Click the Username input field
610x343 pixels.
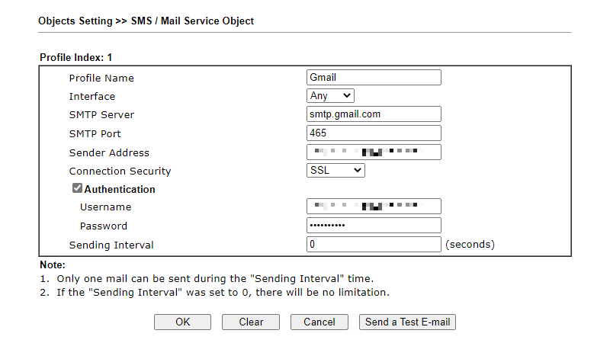(374, 206)
